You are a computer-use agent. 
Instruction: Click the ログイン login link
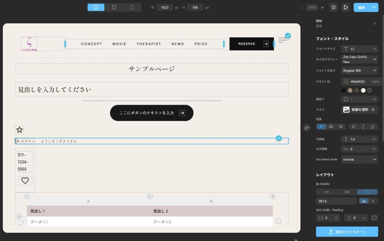pyautogui.click(x=25, y=141)
